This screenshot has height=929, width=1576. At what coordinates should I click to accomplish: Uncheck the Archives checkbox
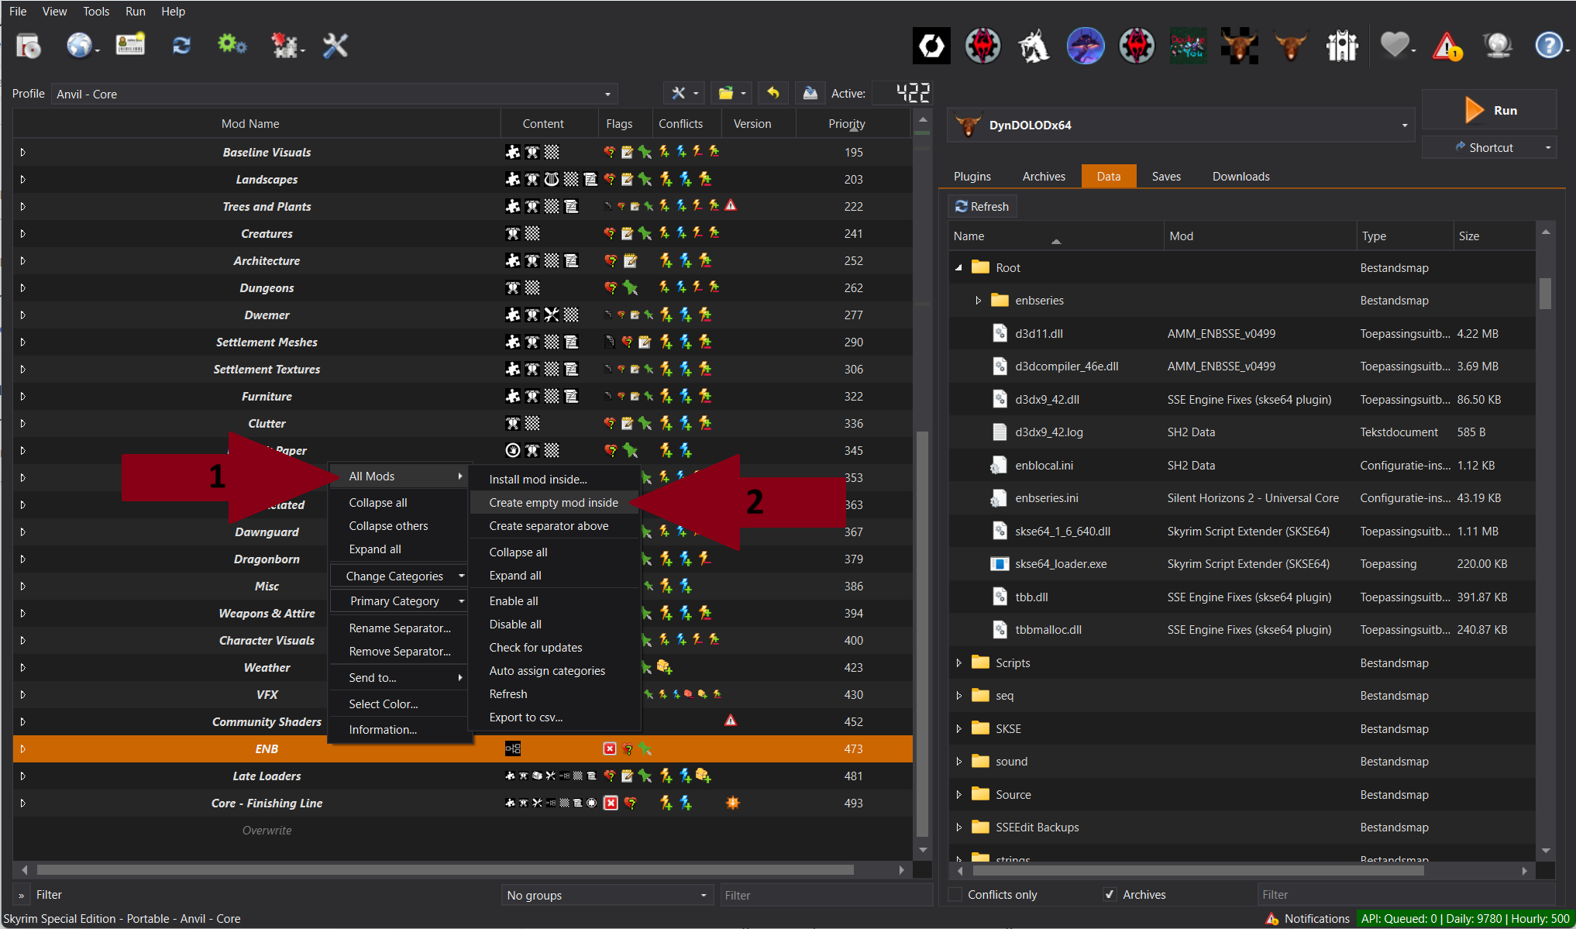[1110, 894]
